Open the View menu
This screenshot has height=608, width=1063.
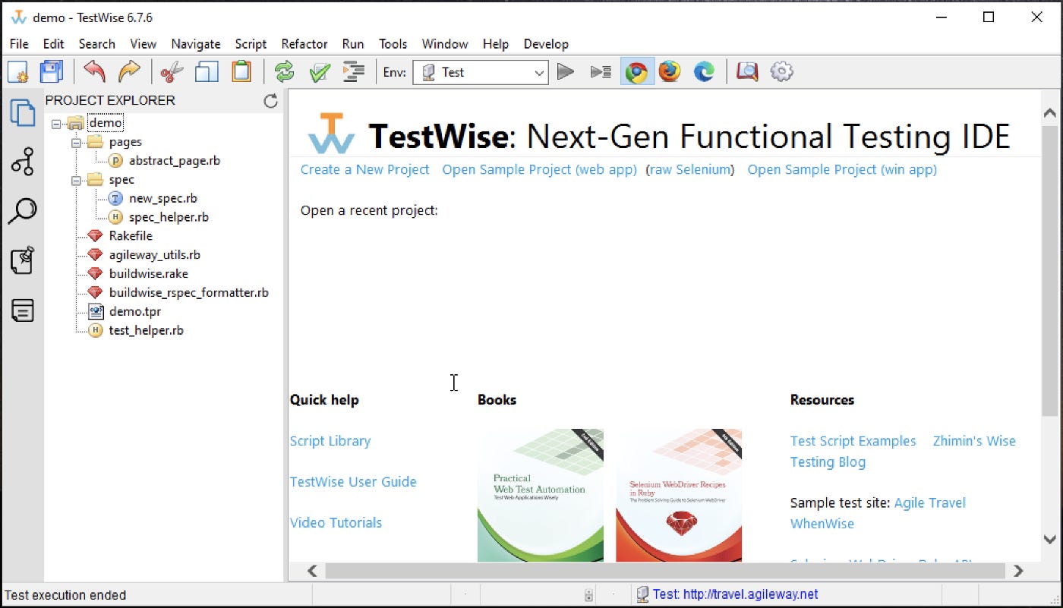pos(143,44)
